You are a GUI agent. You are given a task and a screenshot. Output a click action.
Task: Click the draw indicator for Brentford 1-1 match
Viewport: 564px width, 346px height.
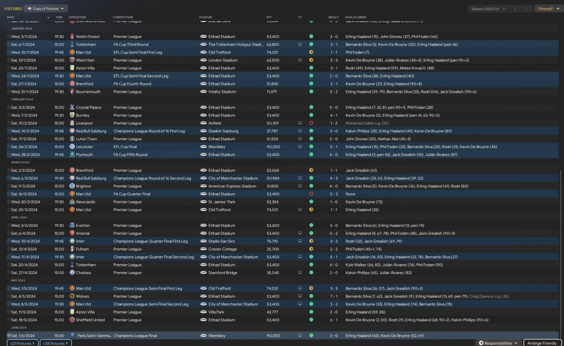pyautogui.click(x=311, y=171)
